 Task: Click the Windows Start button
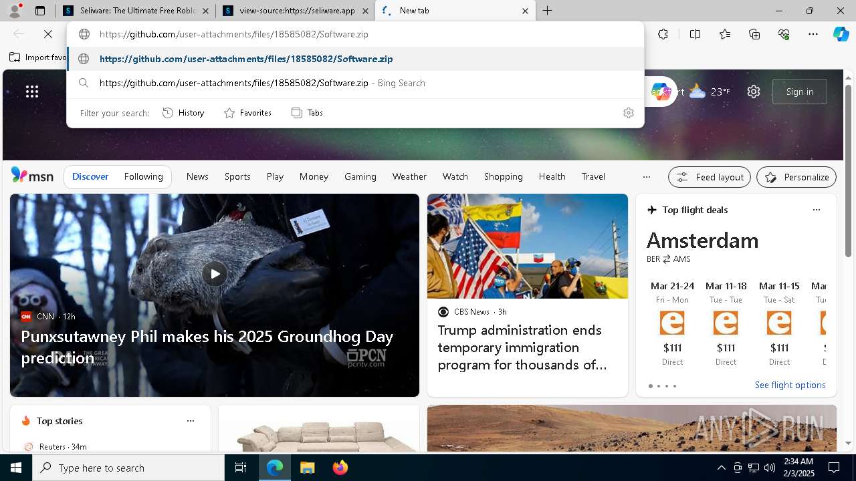[x=16, y=468]
